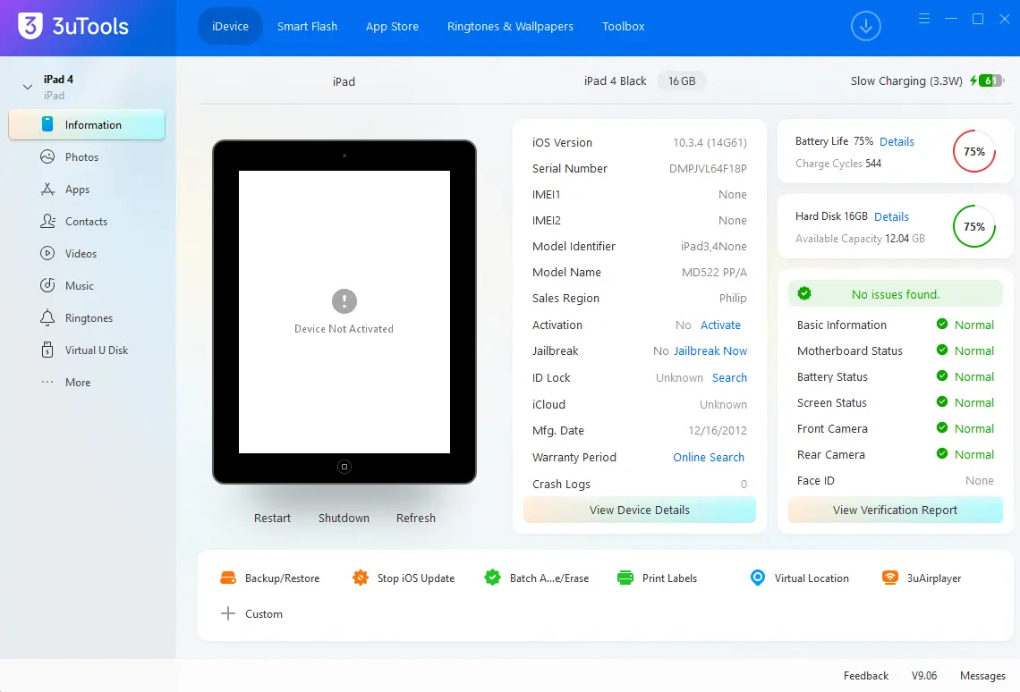Click the iOS version 10.3.4 (14G61) value
The height and width of the screenshot is (692, 1020).
tap(710, 142)
